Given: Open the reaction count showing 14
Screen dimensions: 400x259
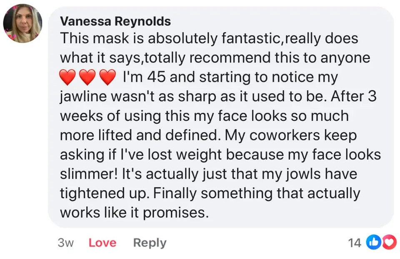Looking at the screenshot, I should 354,243.
